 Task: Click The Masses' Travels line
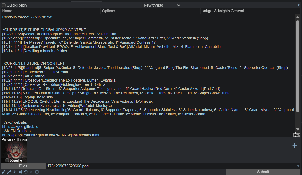(x=79, y=43)
